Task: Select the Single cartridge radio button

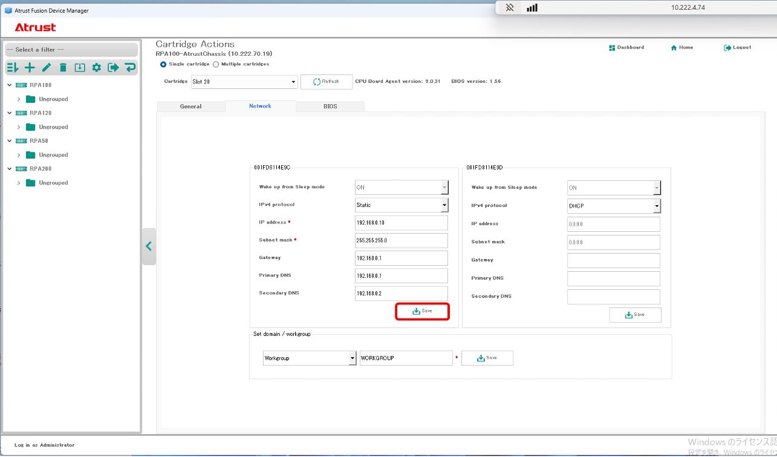Action: (163, 64)
